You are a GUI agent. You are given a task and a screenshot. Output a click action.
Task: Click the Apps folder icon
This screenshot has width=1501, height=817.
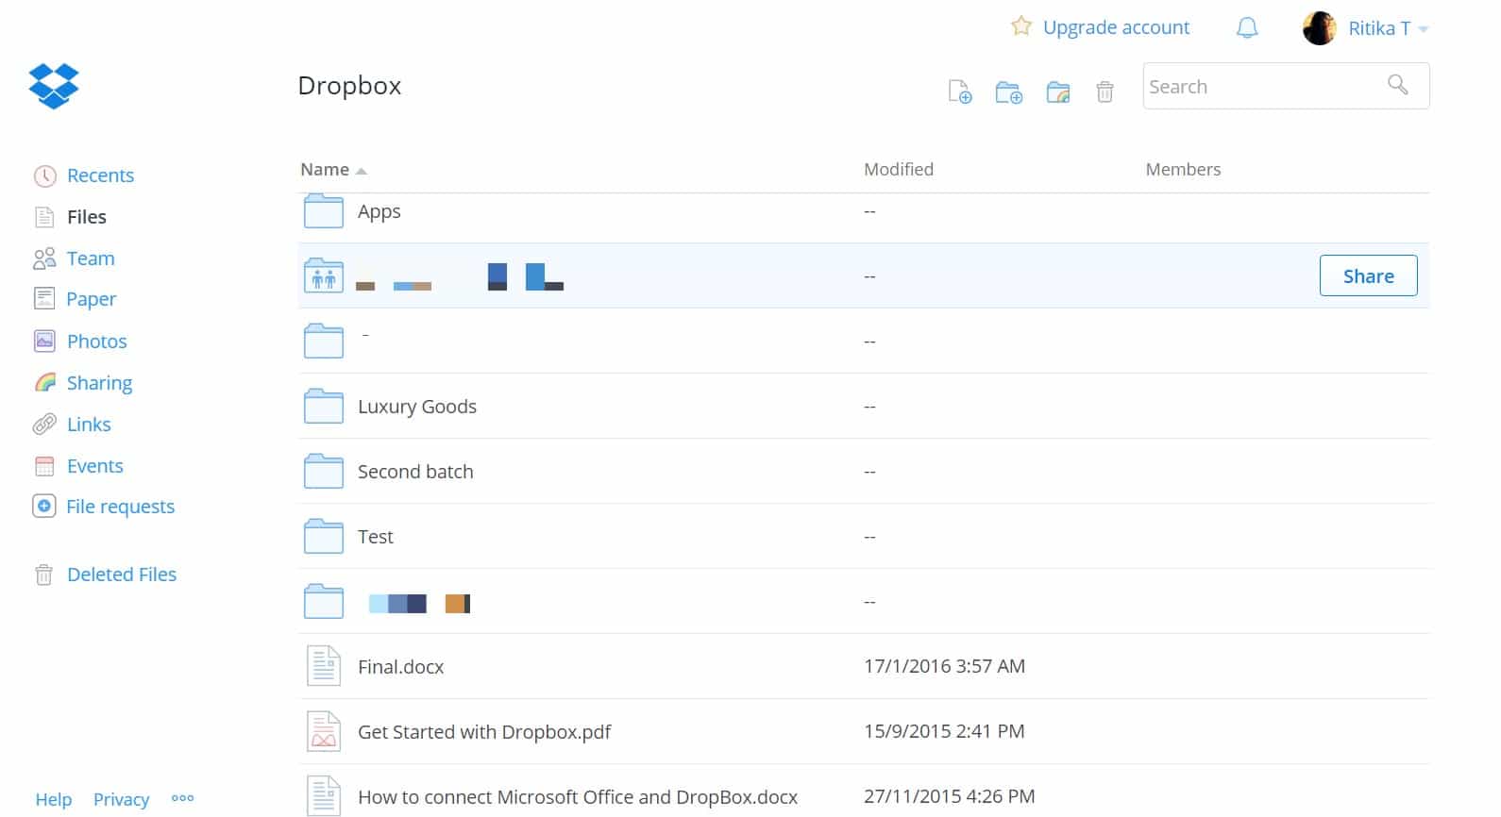coord(323,211)
